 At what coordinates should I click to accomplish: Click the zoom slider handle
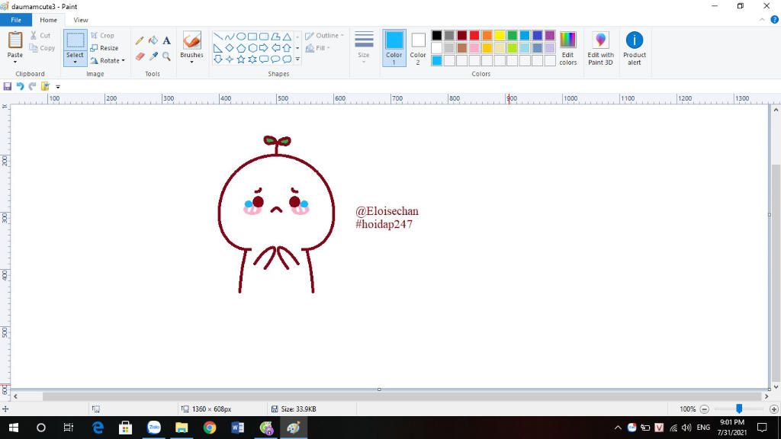click(x=739, y=409)
